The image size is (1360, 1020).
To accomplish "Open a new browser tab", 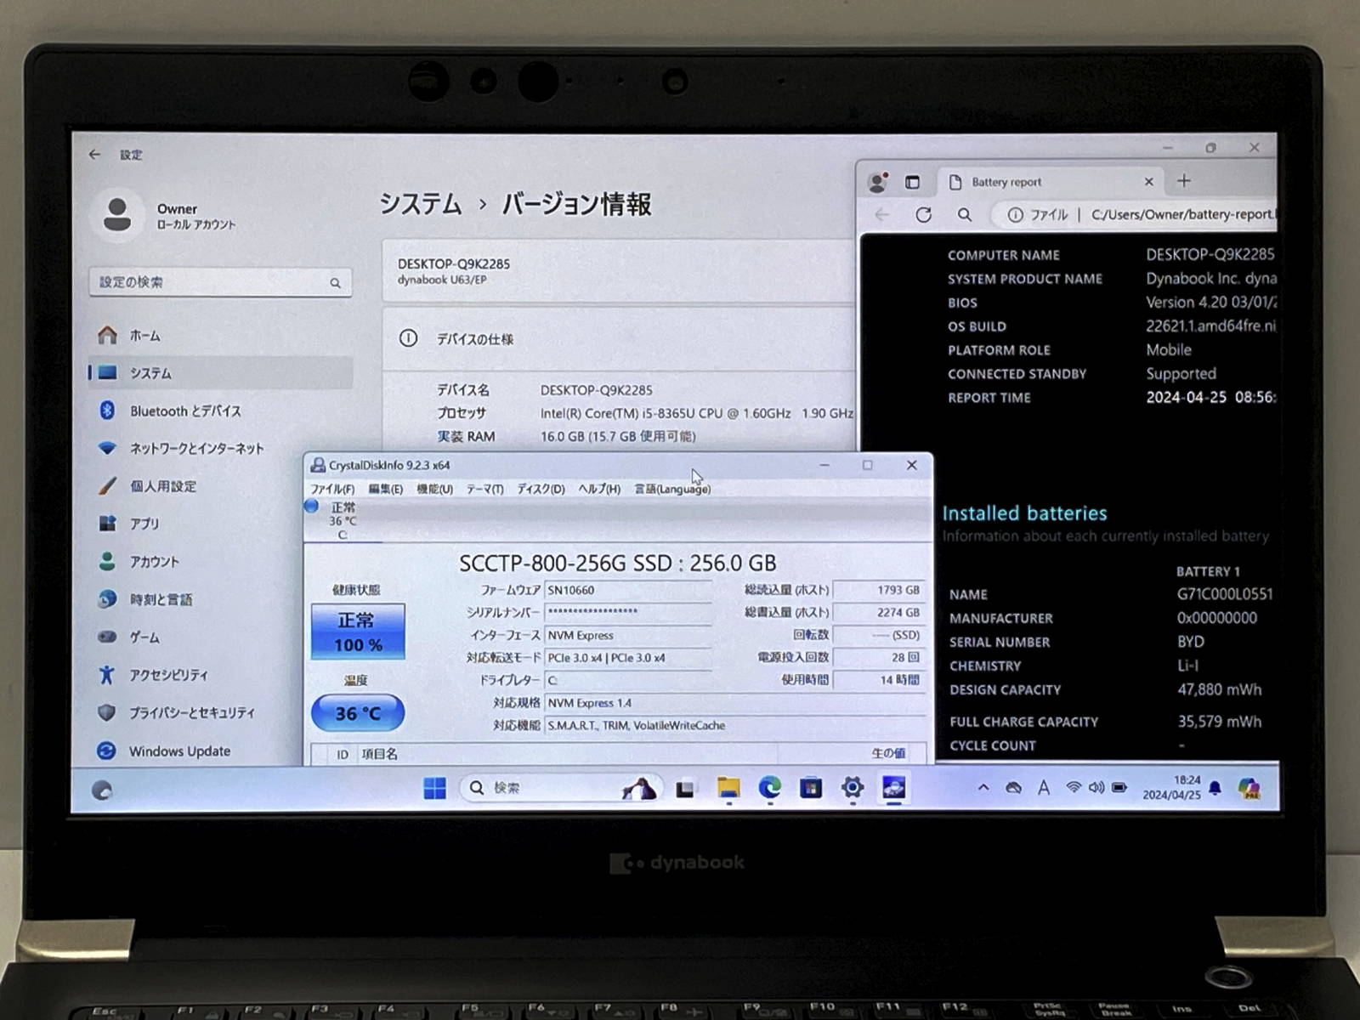I will click(x=1184, y=181).
